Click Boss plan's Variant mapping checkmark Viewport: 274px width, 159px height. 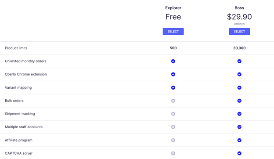coord(239,87)
